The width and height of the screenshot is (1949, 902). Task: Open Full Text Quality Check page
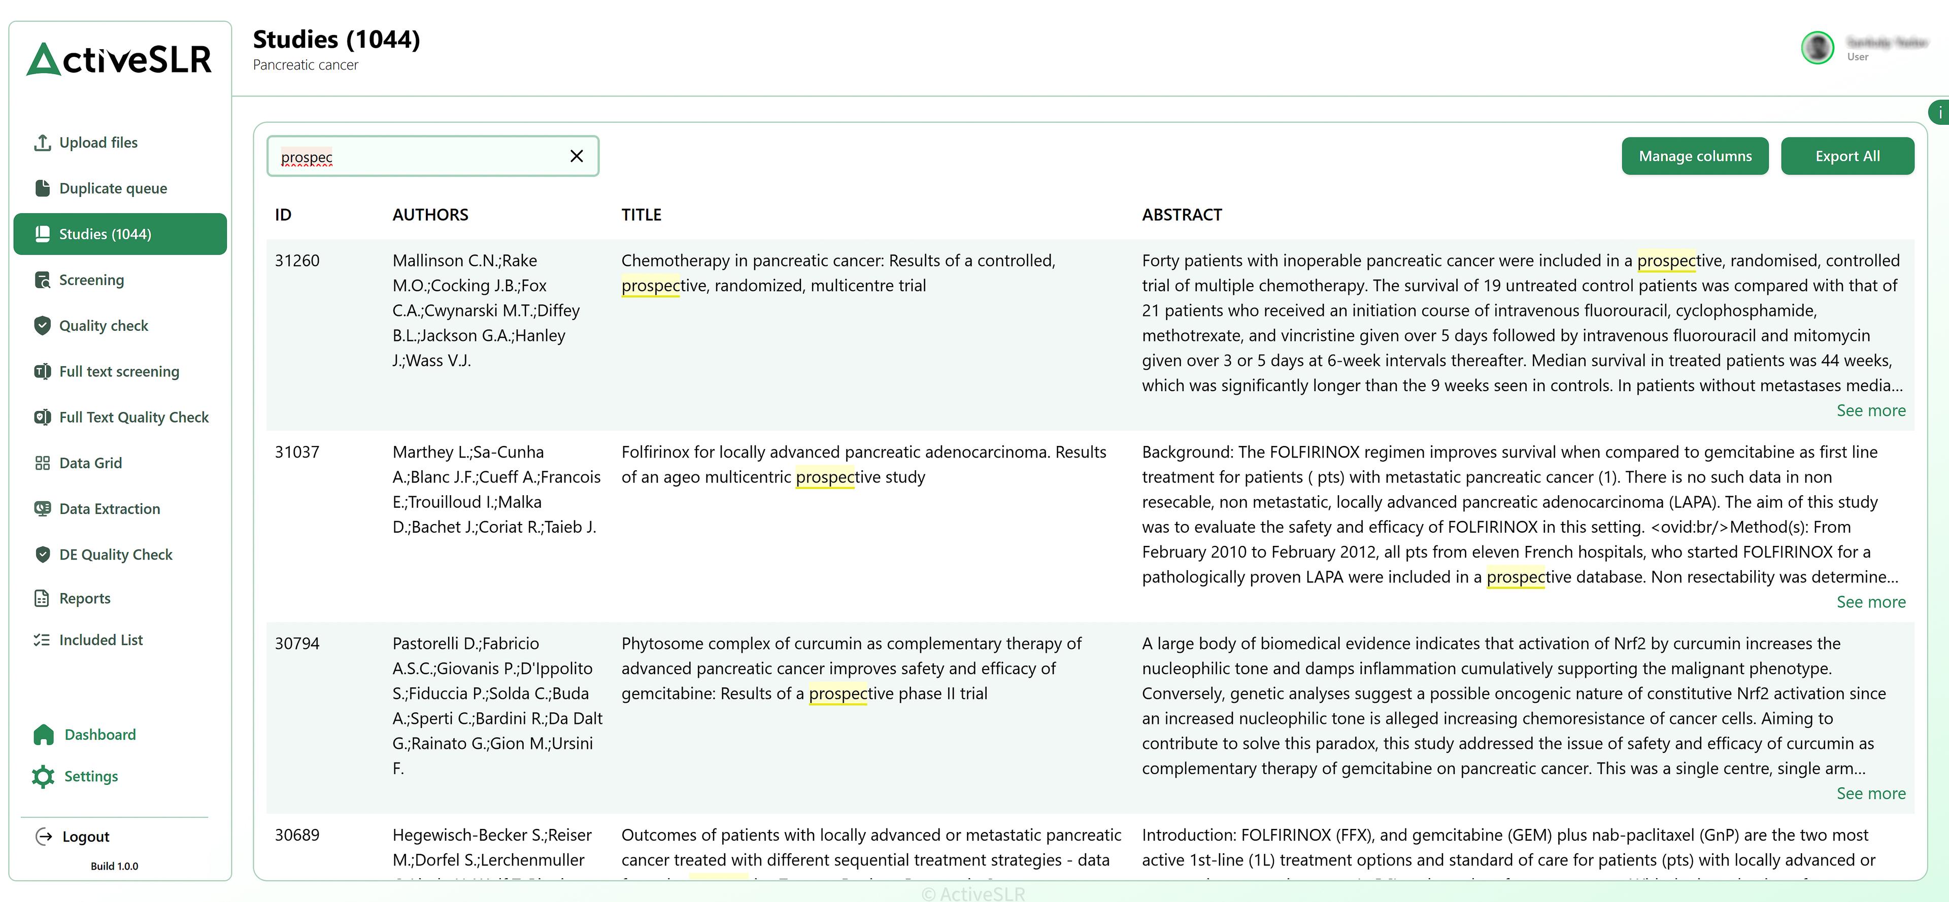134,418
